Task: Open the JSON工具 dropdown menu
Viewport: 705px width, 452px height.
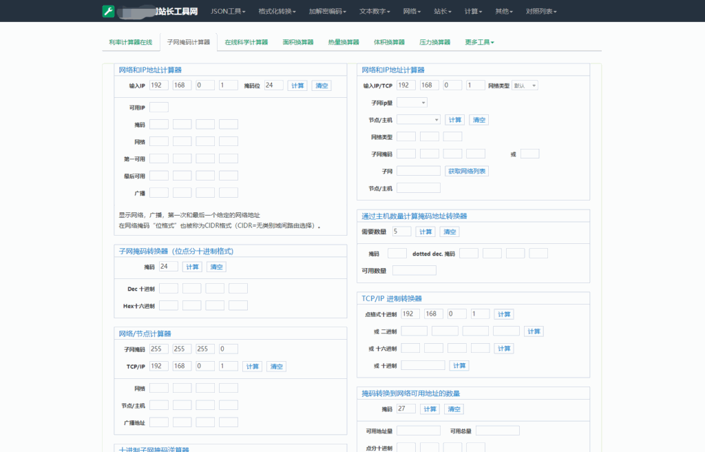Action: [x=227, y=11]
